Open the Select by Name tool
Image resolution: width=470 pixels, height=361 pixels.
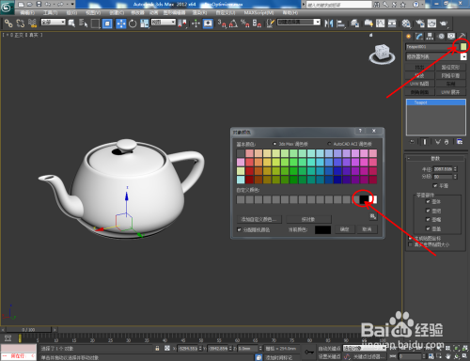84,24
